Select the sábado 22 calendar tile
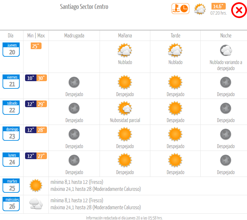 coord(11,108)
